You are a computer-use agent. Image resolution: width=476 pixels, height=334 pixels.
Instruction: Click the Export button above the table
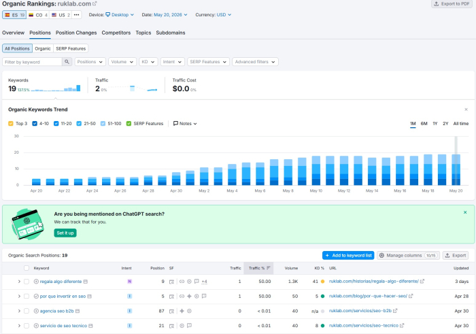(x=456, y=255)
